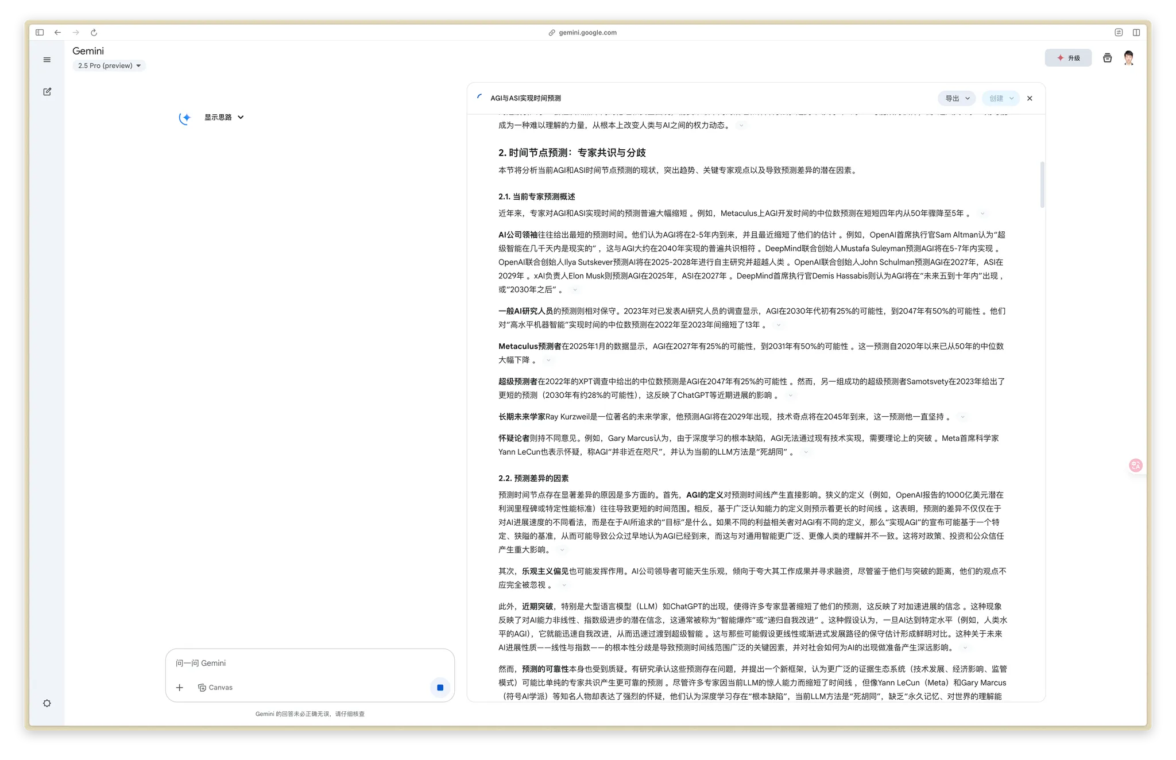Expand the 显示思路 thinking chevron
1176x760 pixels.
pos(241,117)
